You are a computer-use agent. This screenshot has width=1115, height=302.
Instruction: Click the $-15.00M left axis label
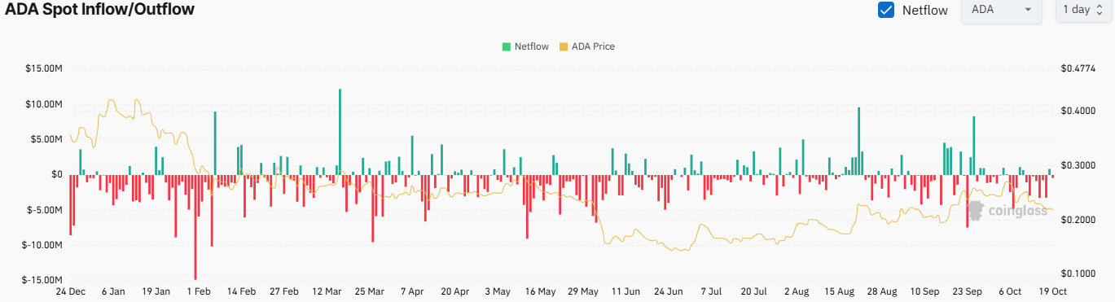[43, 280]
